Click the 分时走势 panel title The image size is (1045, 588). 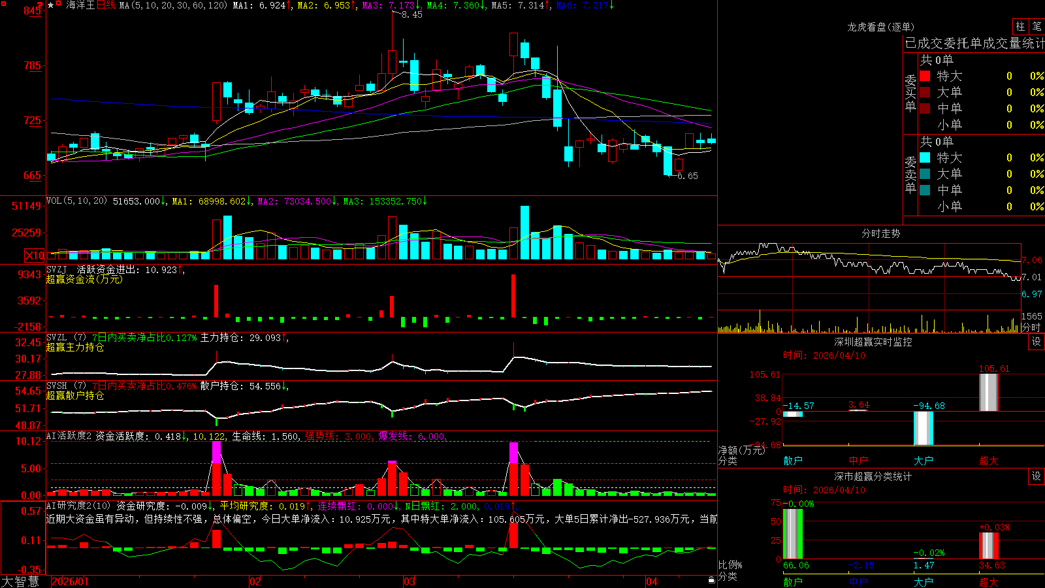point(880,233)
